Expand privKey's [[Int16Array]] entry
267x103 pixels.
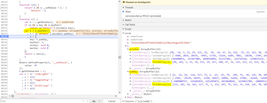[x=130, y=56]
